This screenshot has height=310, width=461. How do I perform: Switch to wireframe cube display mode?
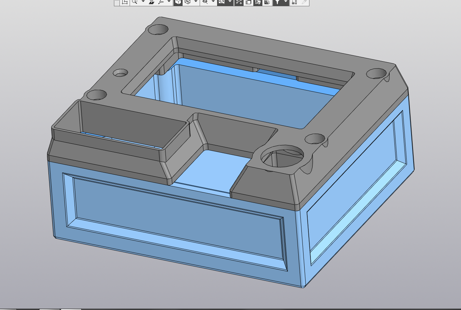coord(187,2)
